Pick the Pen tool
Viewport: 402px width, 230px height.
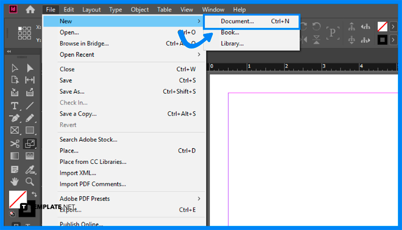15,118
